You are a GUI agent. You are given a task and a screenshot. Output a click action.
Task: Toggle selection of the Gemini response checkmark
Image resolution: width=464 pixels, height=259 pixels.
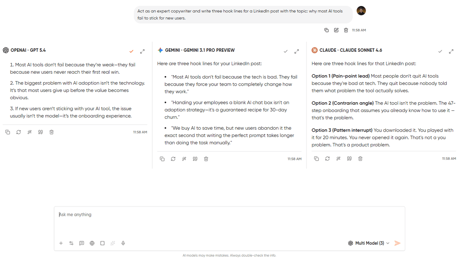click(286, 51)
